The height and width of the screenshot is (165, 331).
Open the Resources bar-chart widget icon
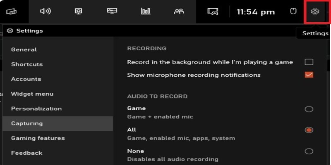pos(146,11)
